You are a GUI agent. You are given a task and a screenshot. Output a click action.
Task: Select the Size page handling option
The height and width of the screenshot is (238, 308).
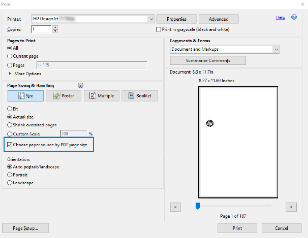click(x=25, y=96)
